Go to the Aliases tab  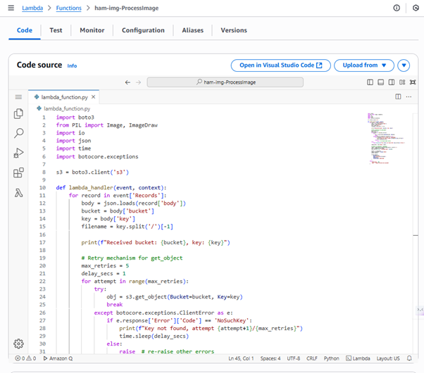point(192,30)
